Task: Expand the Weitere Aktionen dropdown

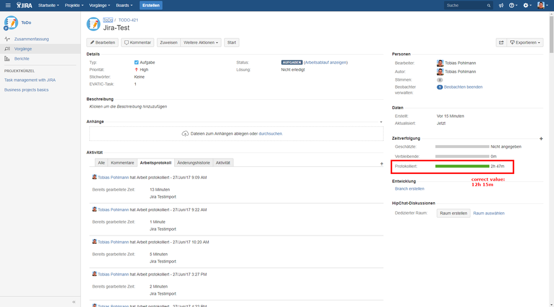Action: [x=201, y=42]
